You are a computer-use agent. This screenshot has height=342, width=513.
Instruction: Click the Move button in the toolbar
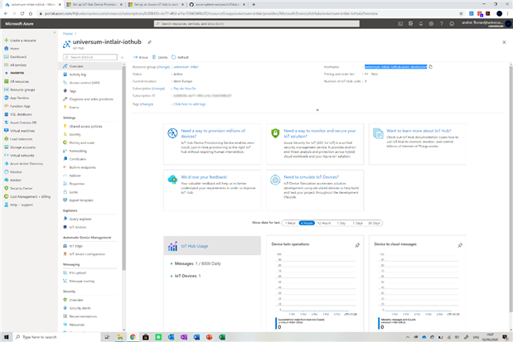141,57
